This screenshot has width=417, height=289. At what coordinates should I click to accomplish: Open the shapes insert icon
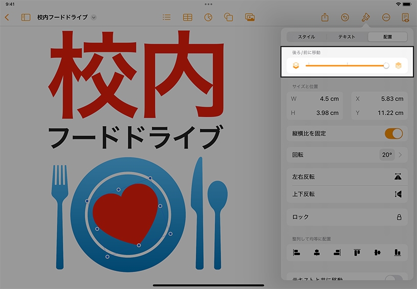pos(229,17)
